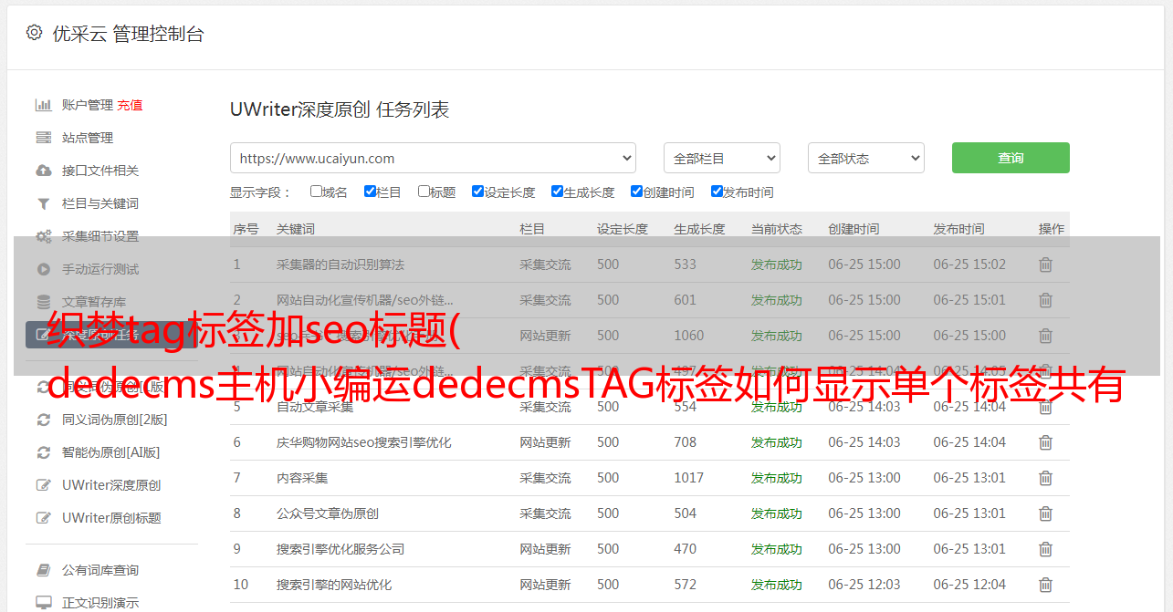Uncheck the 发布时间 checkbox

click(717, 192)
